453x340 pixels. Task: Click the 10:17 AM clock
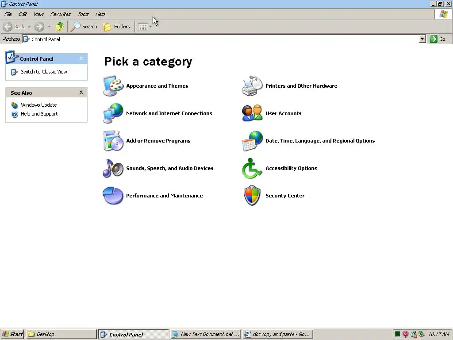[x=439, y=334]
